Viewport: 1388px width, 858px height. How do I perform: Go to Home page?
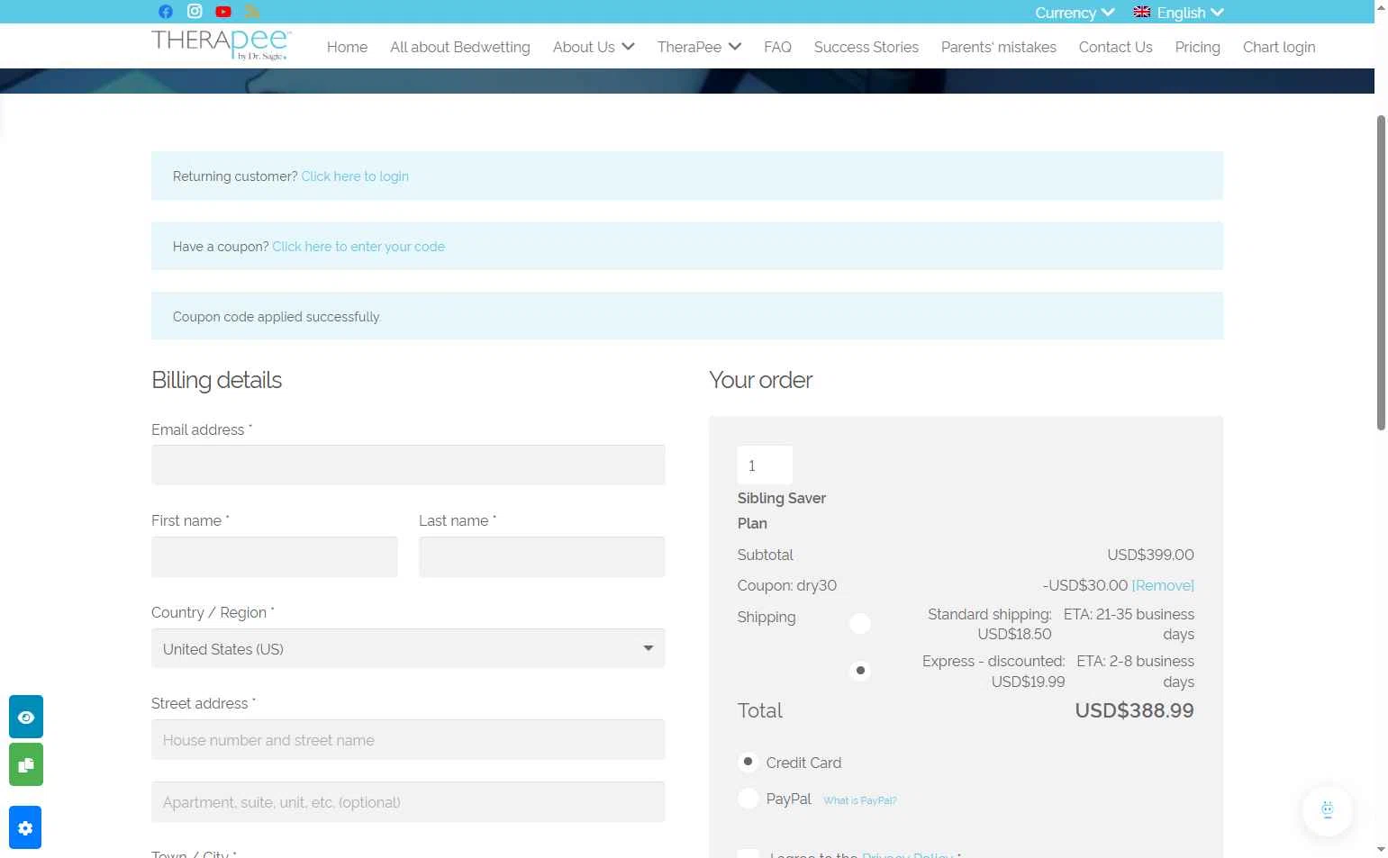[x=347, y=47]
